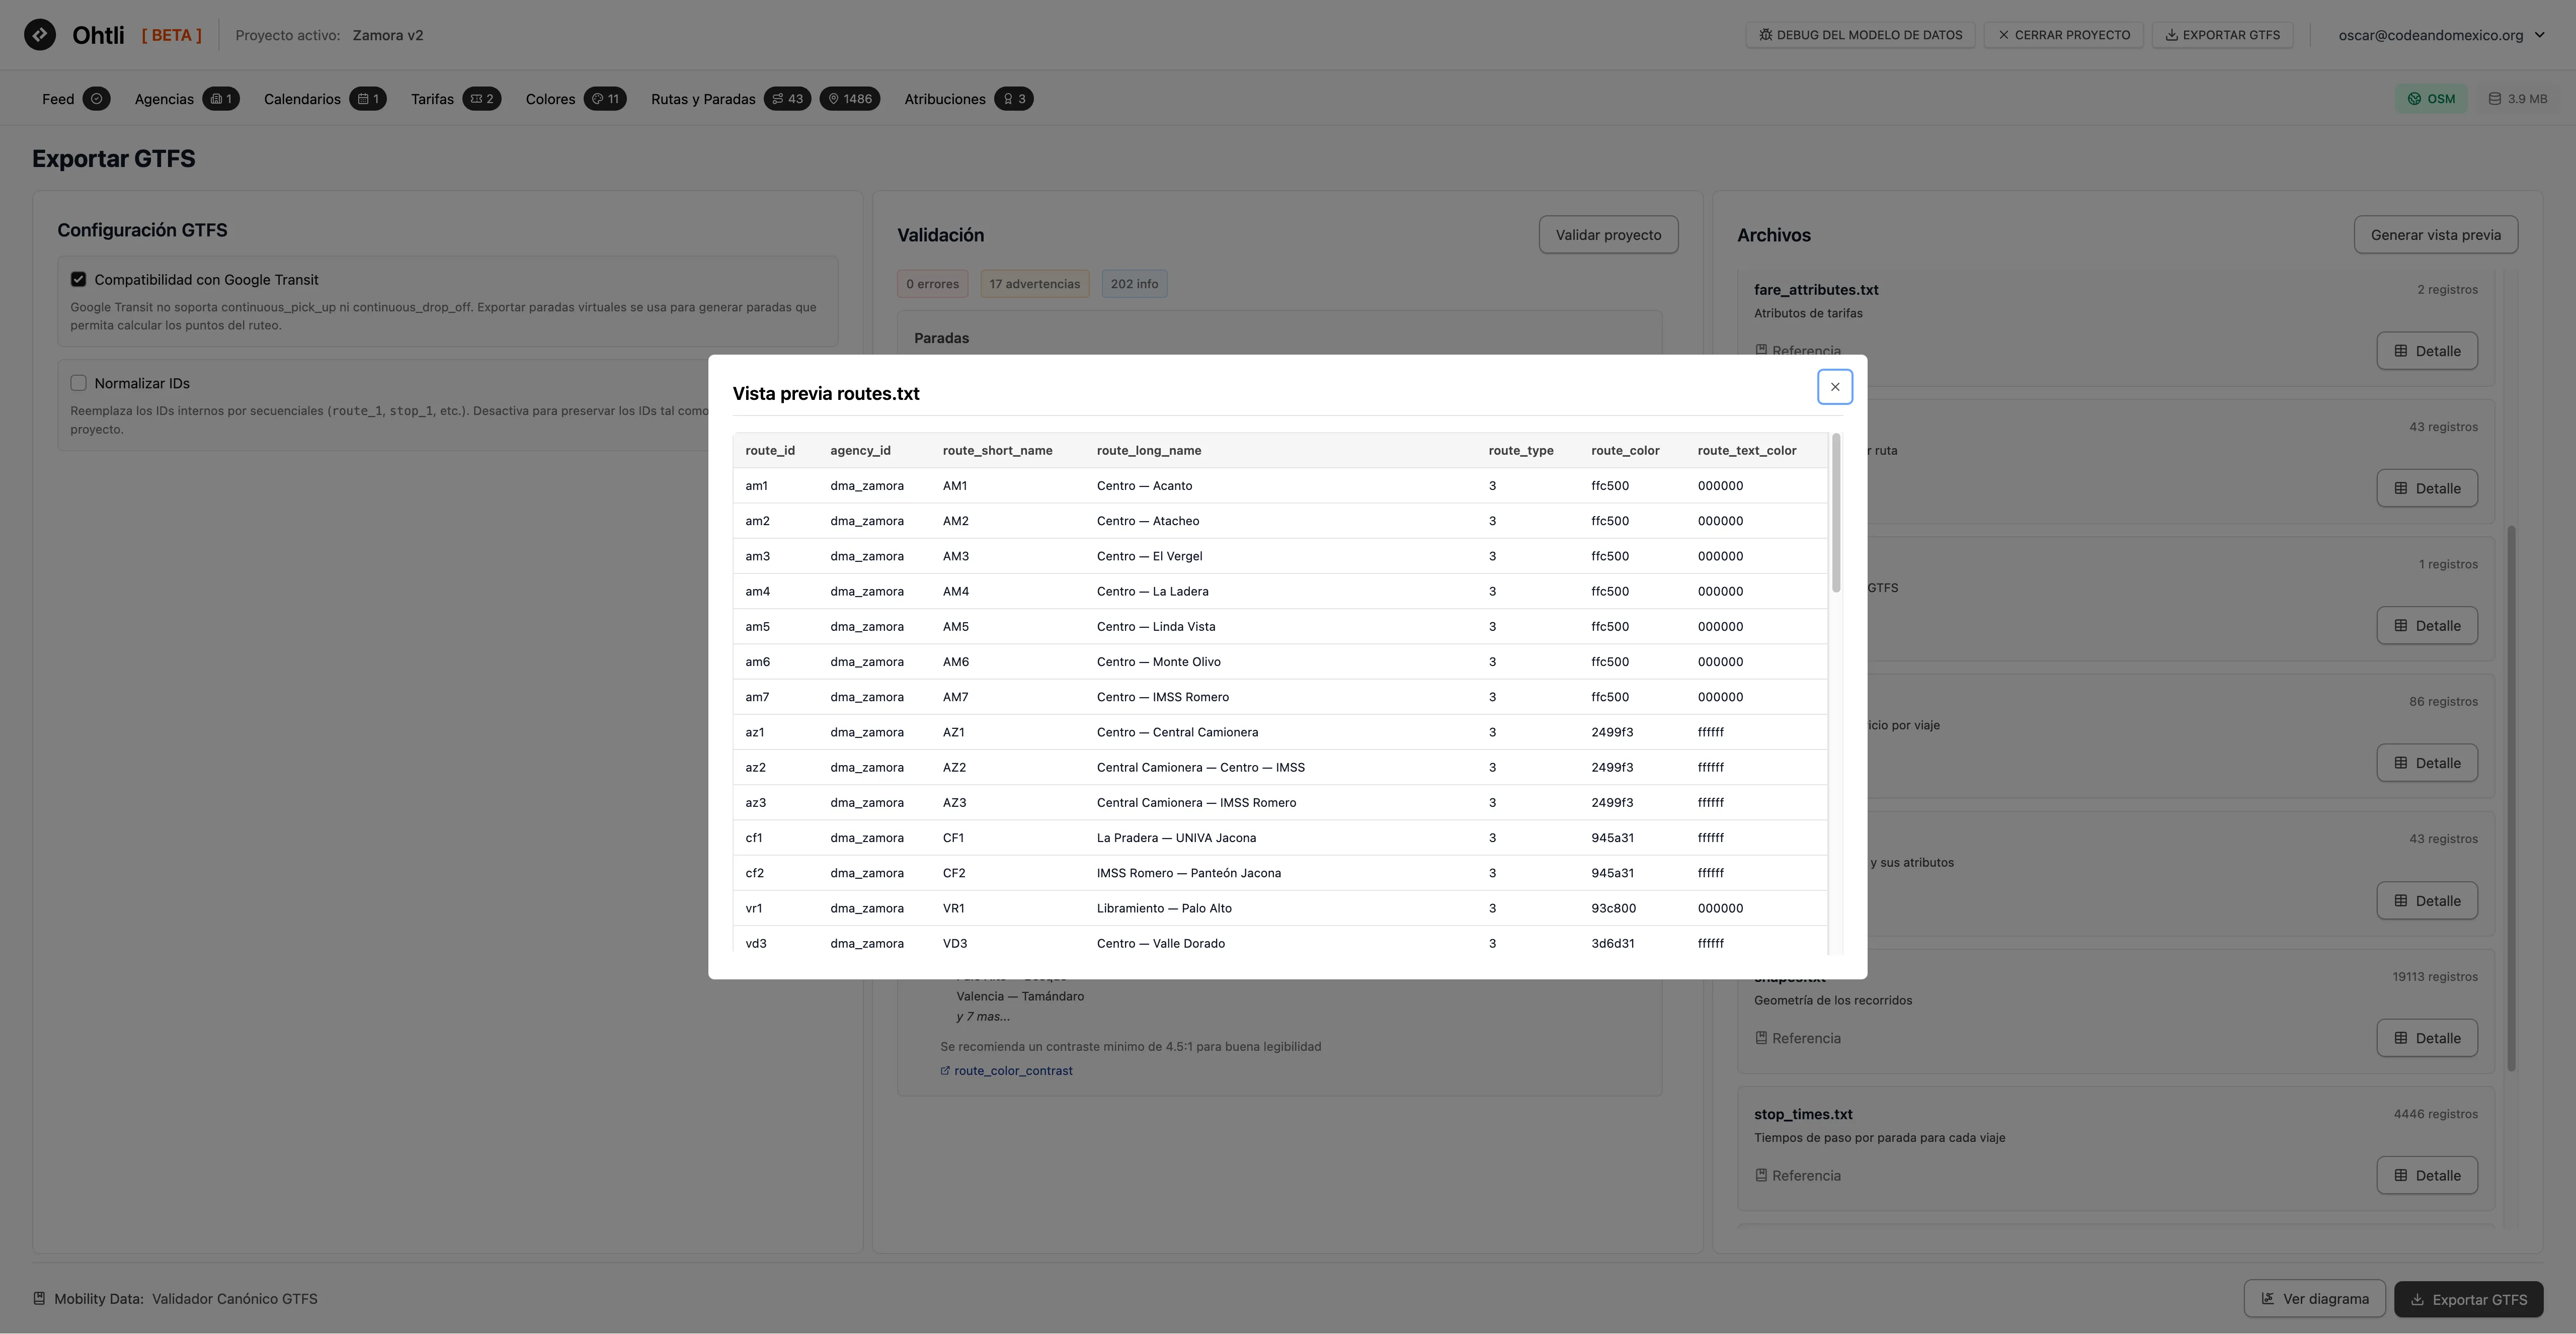Click the Validar proyecto button
The width and height of the screenshot is (2576, 1334).
click(1608, 235)
